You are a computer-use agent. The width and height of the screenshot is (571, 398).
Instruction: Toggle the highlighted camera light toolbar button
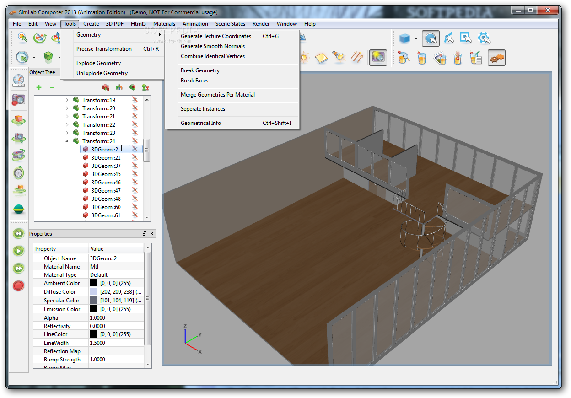(378, 57)
